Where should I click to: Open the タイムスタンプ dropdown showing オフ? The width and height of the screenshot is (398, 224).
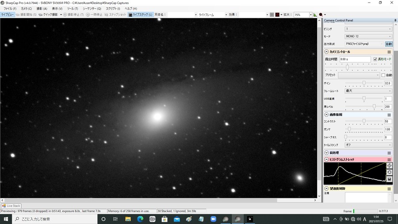[x=368, y=145]
